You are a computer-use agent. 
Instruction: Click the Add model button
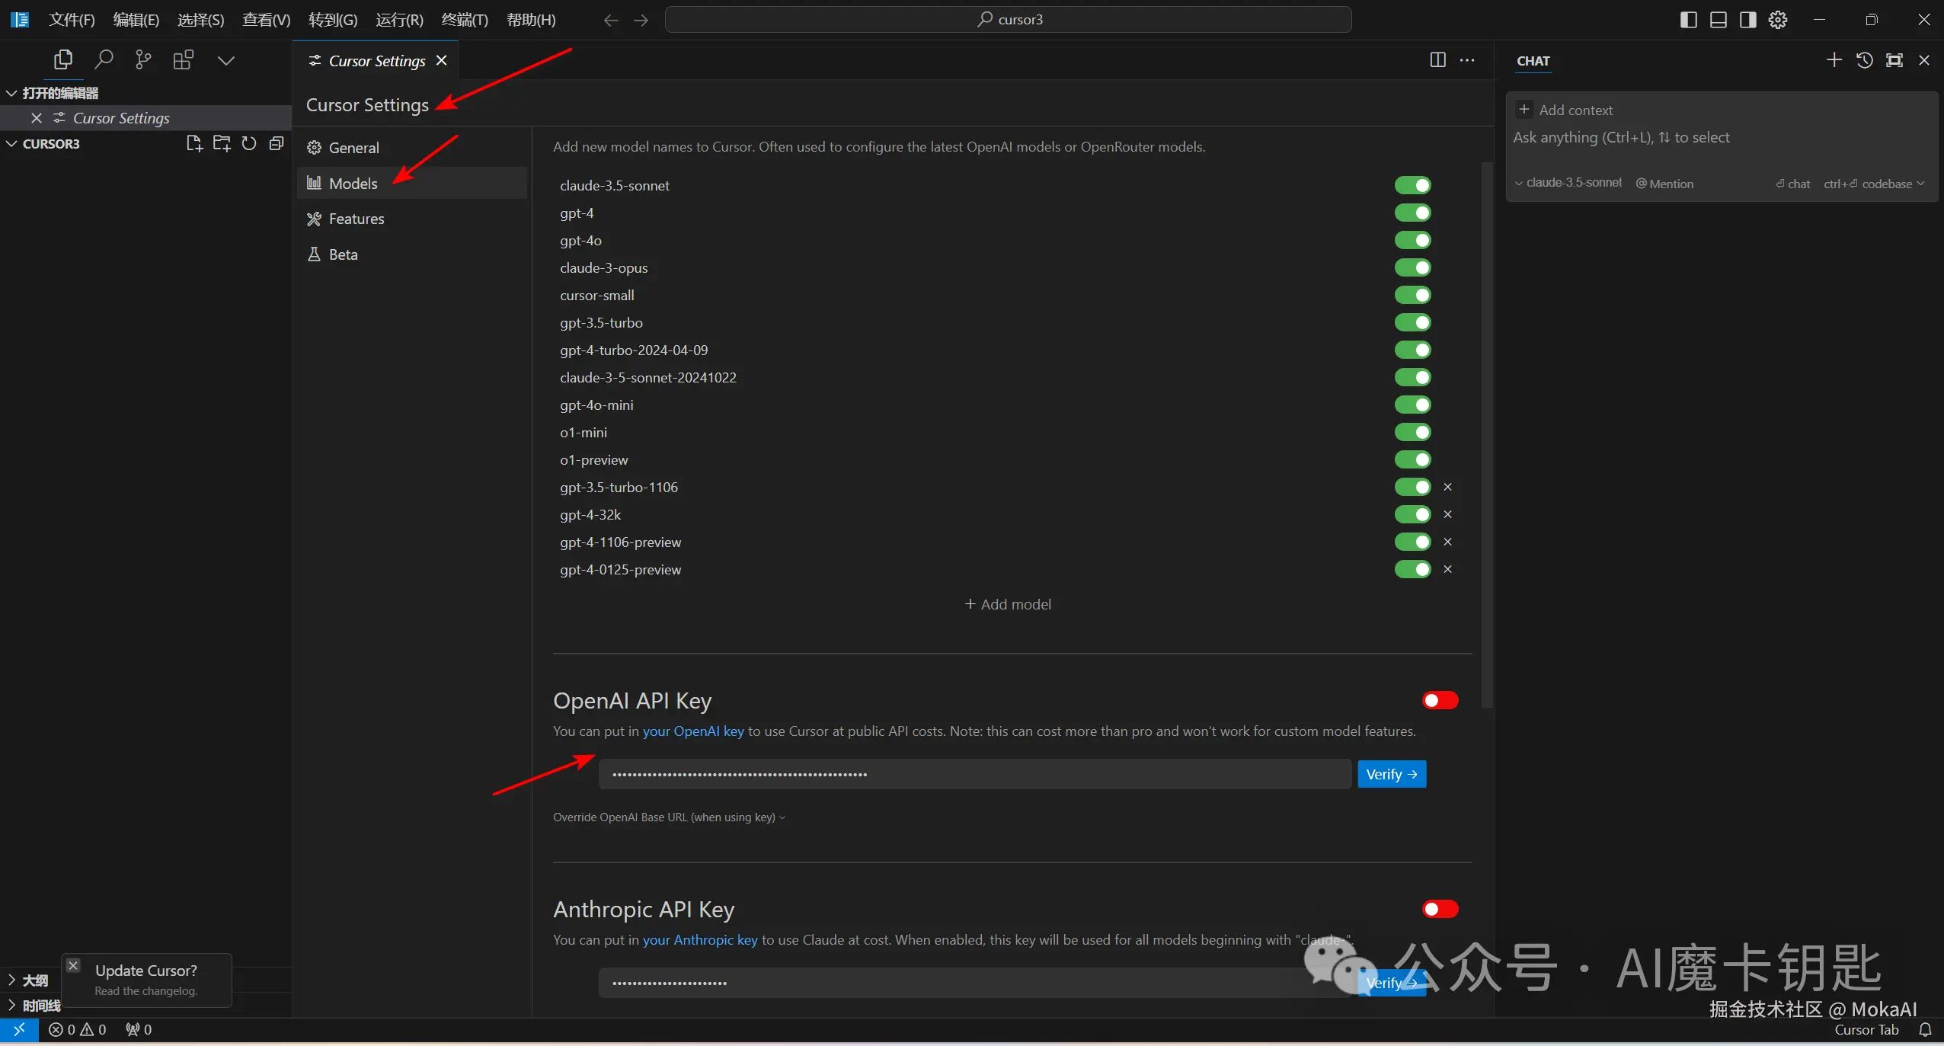click(x=1008, y=604)
